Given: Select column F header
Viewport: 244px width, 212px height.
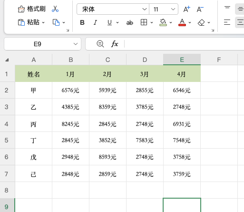Looking at the screenshot, I should 219,60.
